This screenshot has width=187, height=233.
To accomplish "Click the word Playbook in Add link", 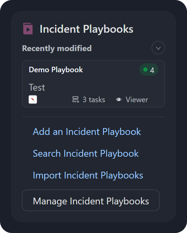I will point(121,131).
